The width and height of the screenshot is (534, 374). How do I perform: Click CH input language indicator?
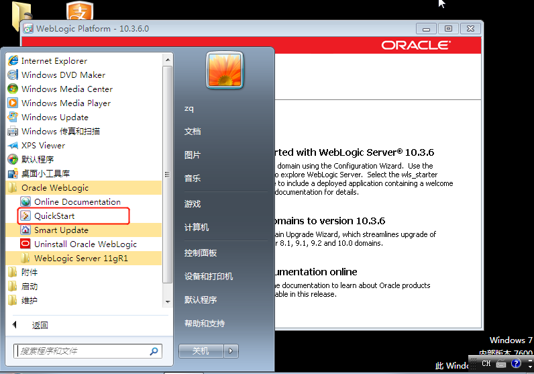486,364
